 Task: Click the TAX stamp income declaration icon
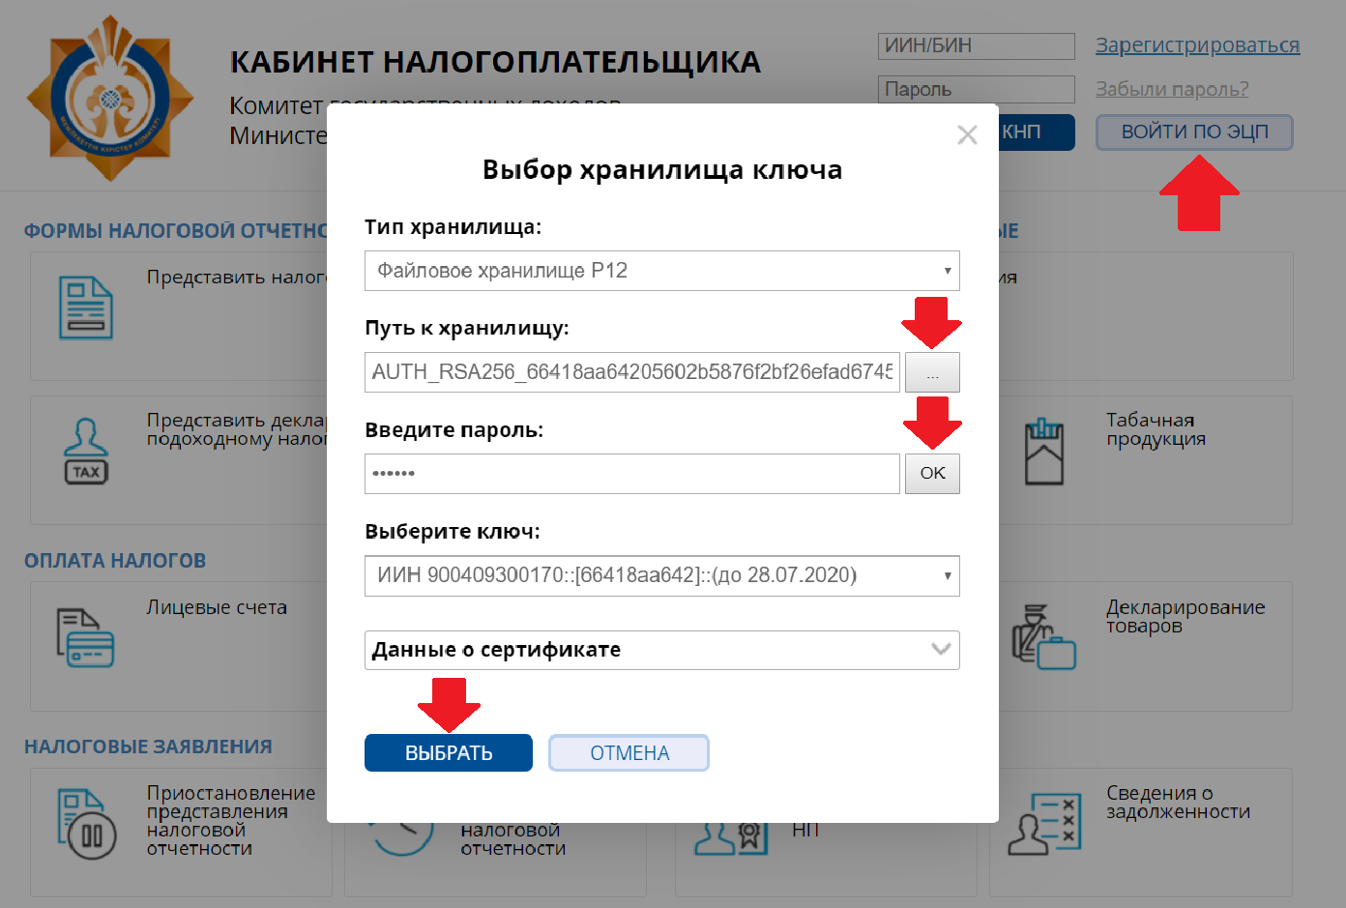(x=86, y=451)
